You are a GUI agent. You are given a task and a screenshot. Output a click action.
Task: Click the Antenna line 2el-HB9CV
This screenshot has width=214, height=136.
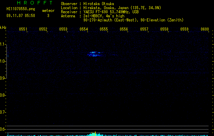click(104, 16)
